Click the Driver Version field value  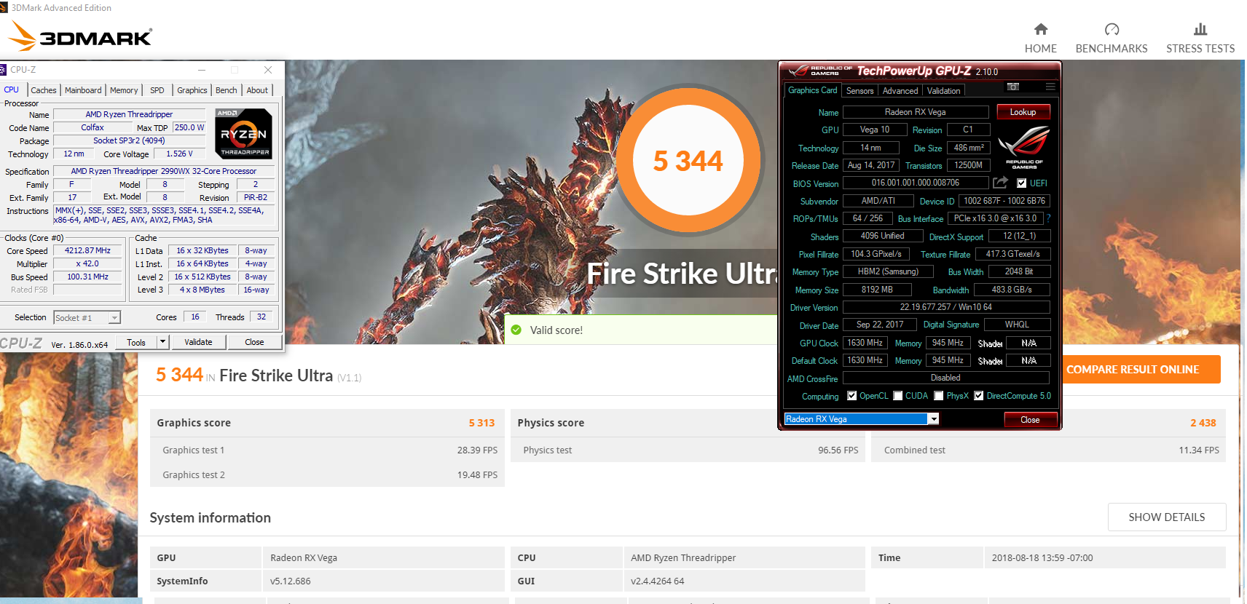click(945, 307)
